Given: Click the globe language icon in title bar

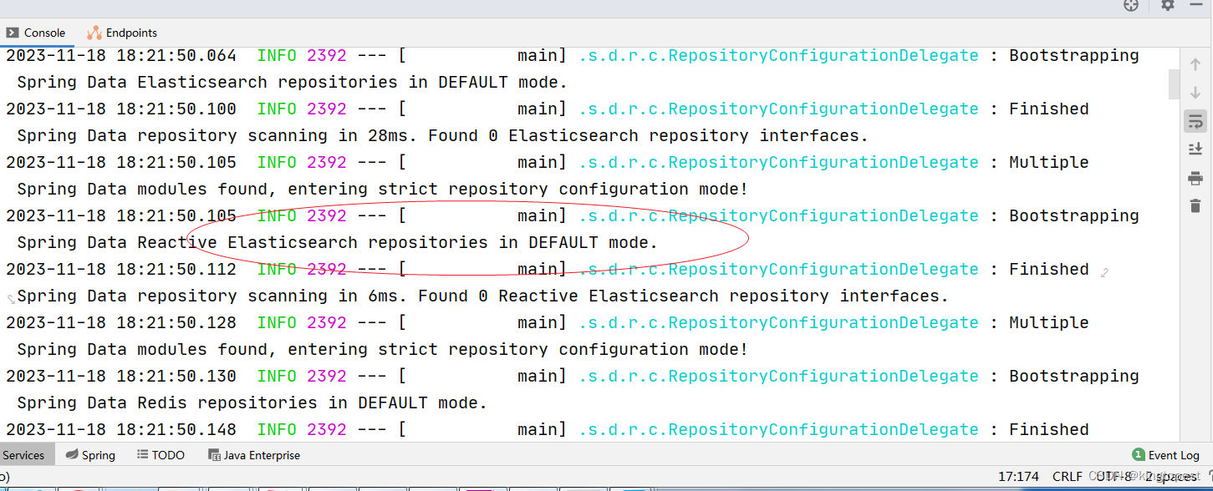Looking at the screenshot, I should 1131,6.
